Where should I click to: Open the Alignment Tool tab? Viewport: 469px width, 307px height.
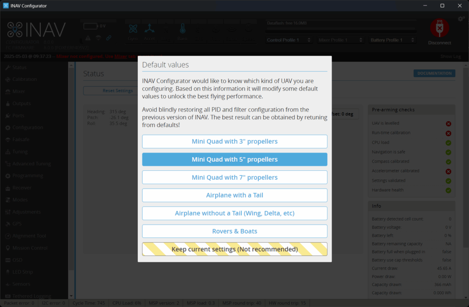point(34,236)
